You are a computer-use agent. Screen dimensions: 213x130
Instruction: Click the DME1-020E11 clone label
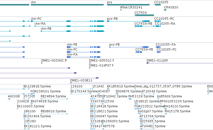[x=81, y=80]
